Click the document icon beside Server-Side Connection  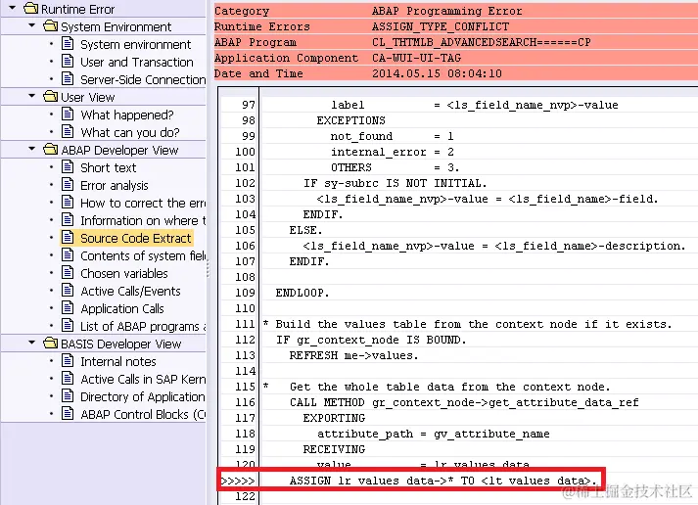tap(68, 78)
